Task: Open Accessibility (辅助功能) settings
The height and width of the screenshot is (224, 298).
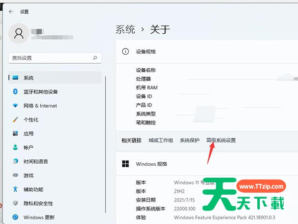Action: pyautogui.click(x=33, y=189)
